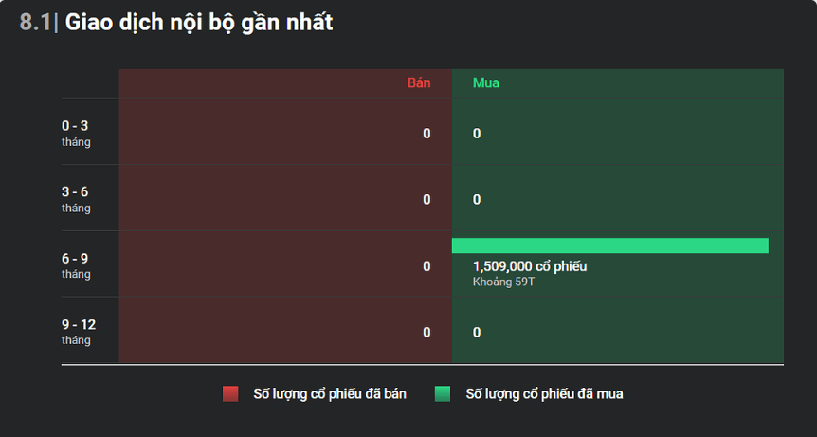
Task: Toggle the 'Số lượng cổ phiếu đã bán' legend label
Action: tap(330, 394)
